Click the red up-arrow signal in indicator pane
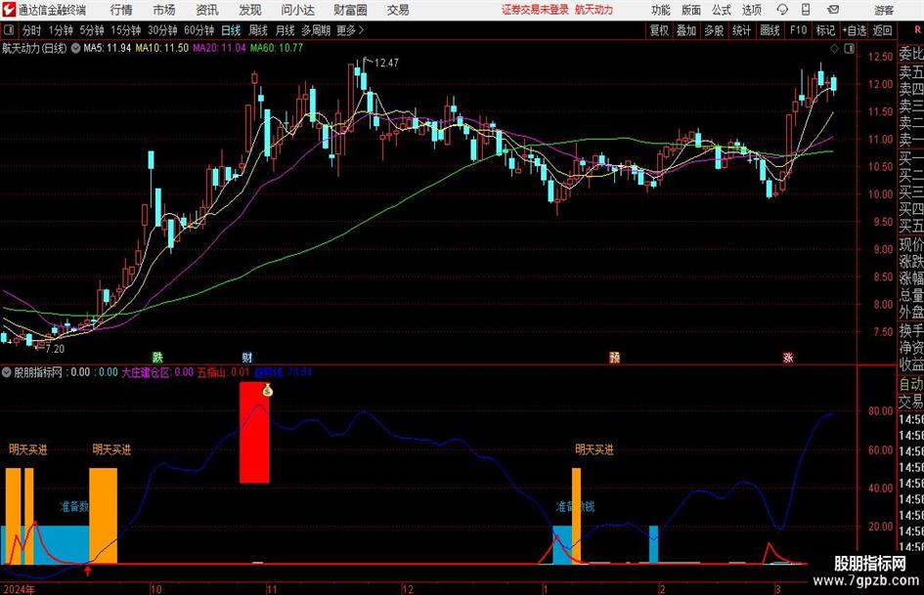 click(88, 571)
